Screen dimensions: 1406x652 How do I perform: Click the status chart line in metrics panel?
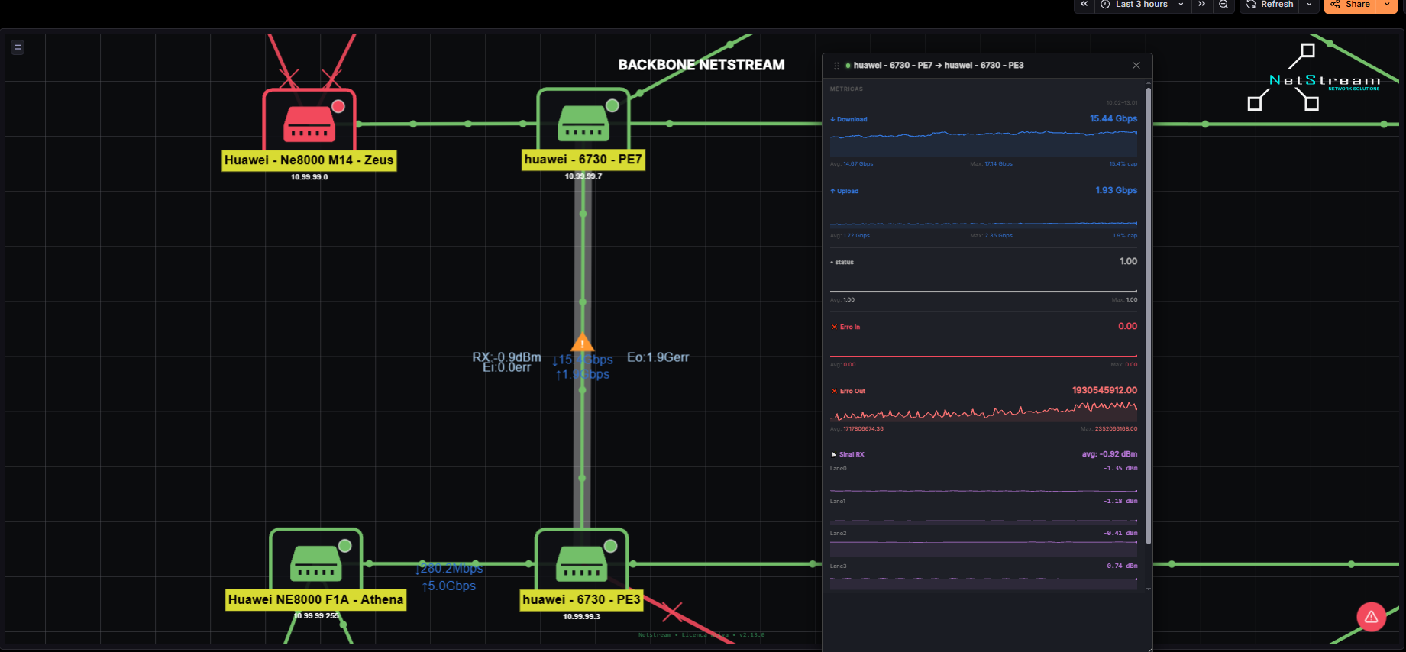coord(984,291)
